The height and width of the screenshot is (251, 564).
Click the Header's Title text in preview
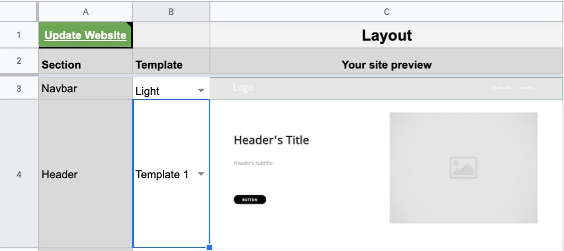coord(271,140)
